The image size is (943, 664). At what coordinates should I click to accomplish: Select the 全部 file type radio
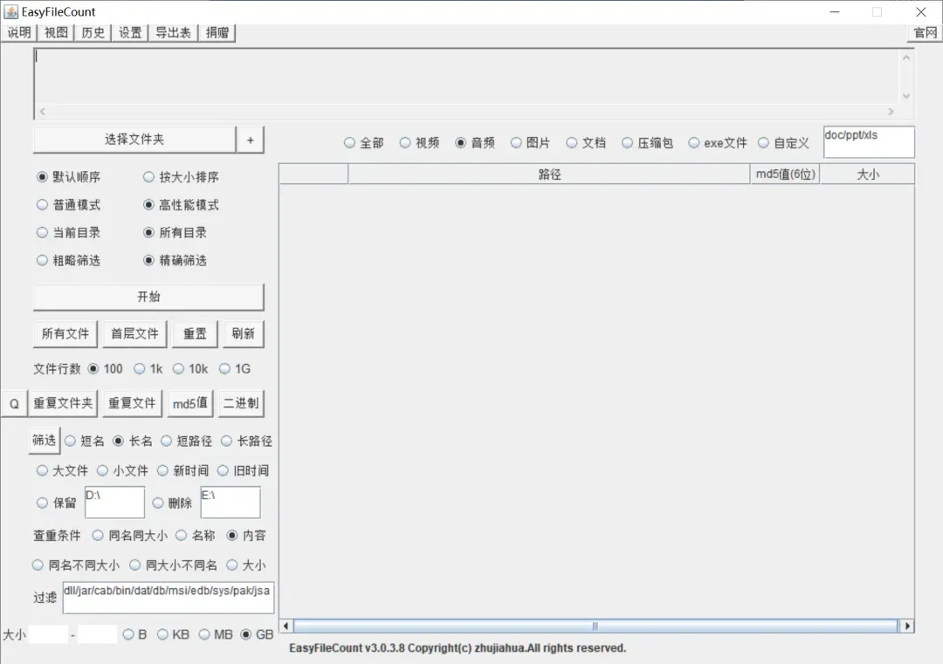click(x=364, y=142)
